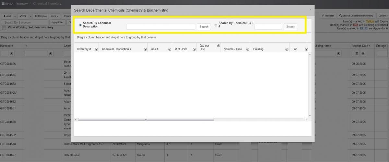Screen dimensions: 389x162
Task: Open the Volume / Size column filter
Action: [248, 49]
